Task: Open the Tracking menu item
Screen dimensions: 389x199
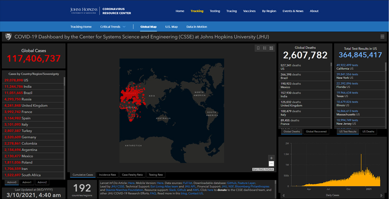Action: [197, 11]
